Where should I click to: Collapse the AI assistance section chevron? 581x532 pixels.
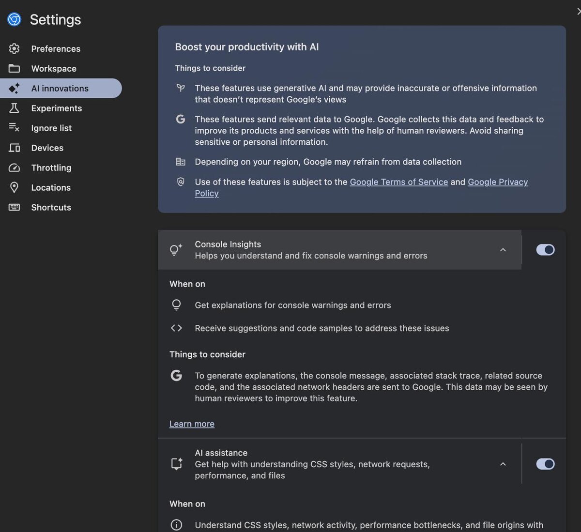(503, 464)
